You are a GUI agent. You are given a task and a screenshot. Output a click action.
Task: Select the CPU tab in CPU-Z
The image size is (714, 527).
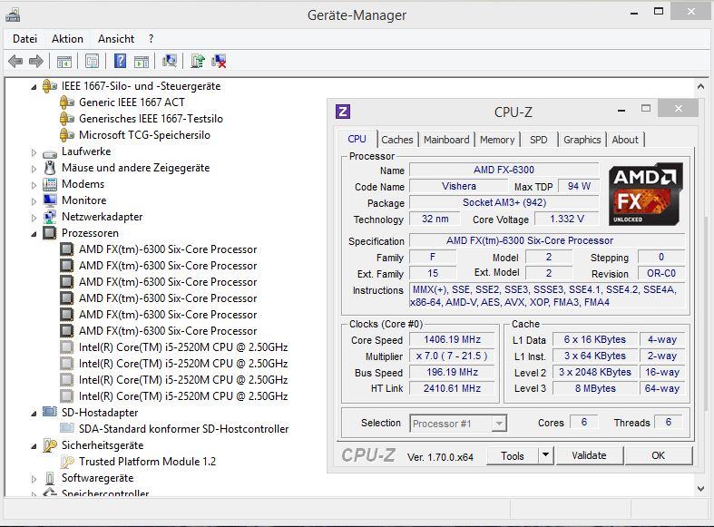[357, 139]
